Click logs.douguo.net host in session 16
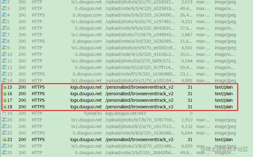 (86, 94)
